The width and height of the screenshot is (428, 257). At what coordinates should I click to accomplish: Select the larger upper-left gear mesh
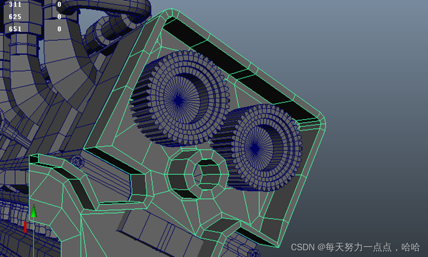(180, 99)
